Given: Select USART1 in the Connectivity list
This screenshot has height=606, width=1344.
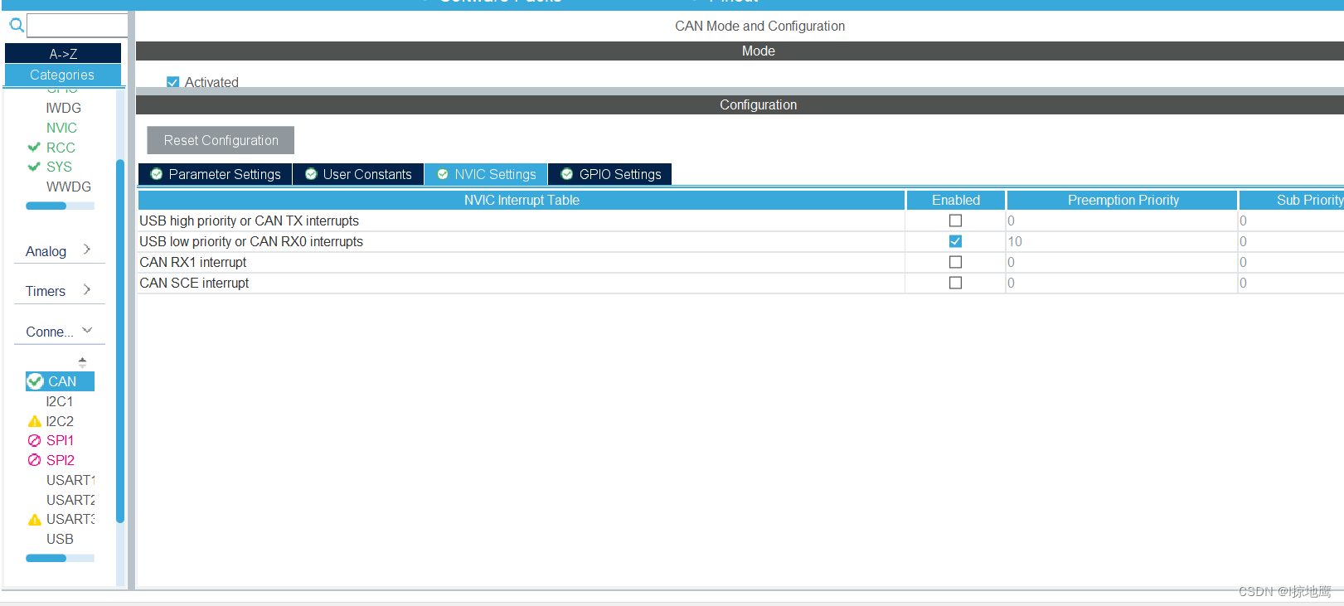Looking at the screenshot, I should point(70,480).
